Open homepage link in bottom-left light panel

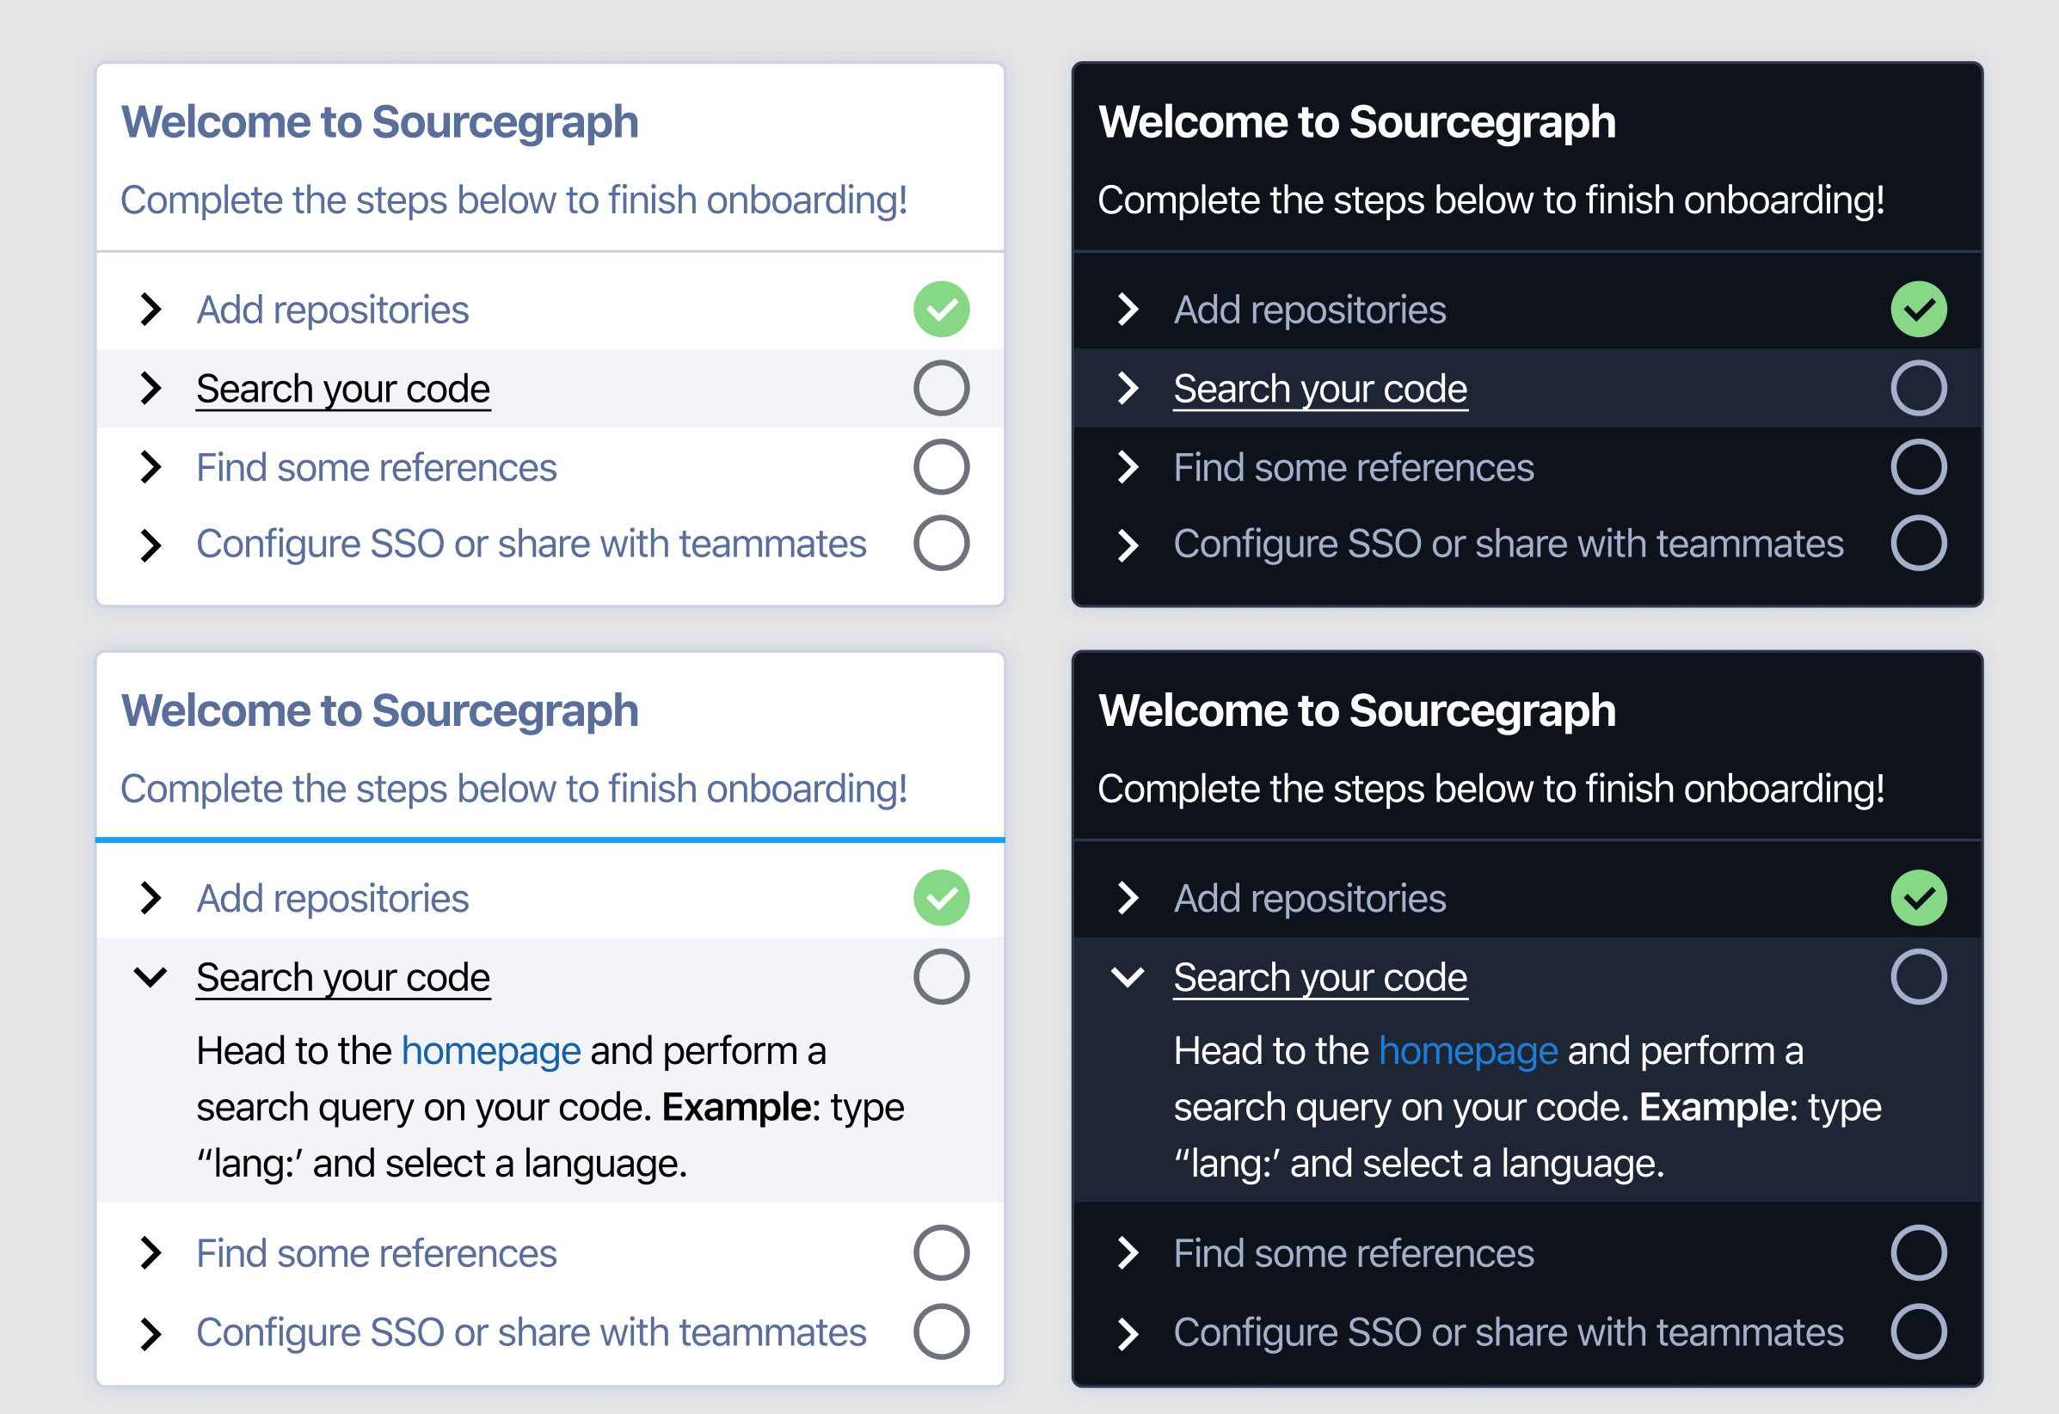491,1051
